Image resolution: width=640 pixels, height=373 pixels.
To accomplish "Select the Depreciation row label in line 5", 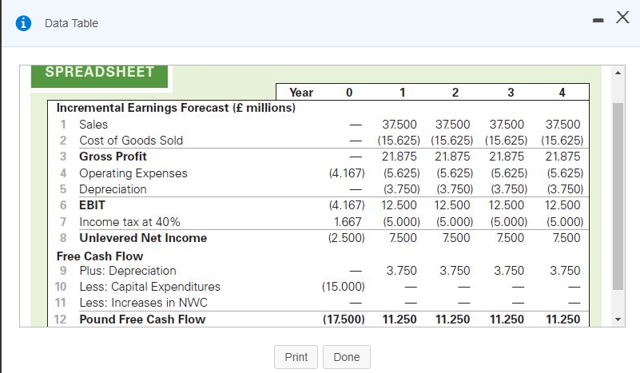I will pos(113,189).
